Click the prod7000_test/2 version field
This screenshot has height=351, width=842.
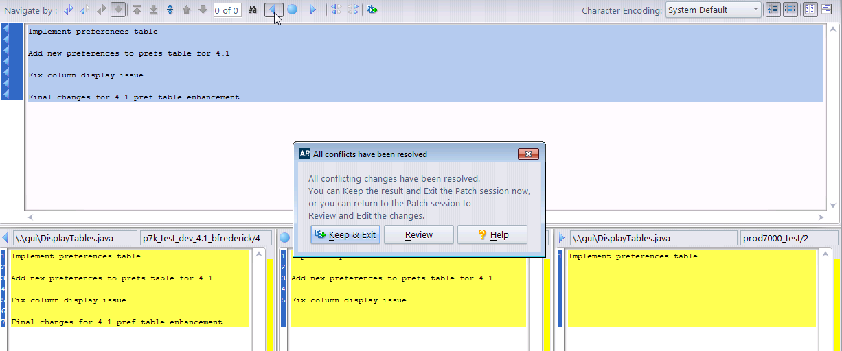(x=788, y=238)
